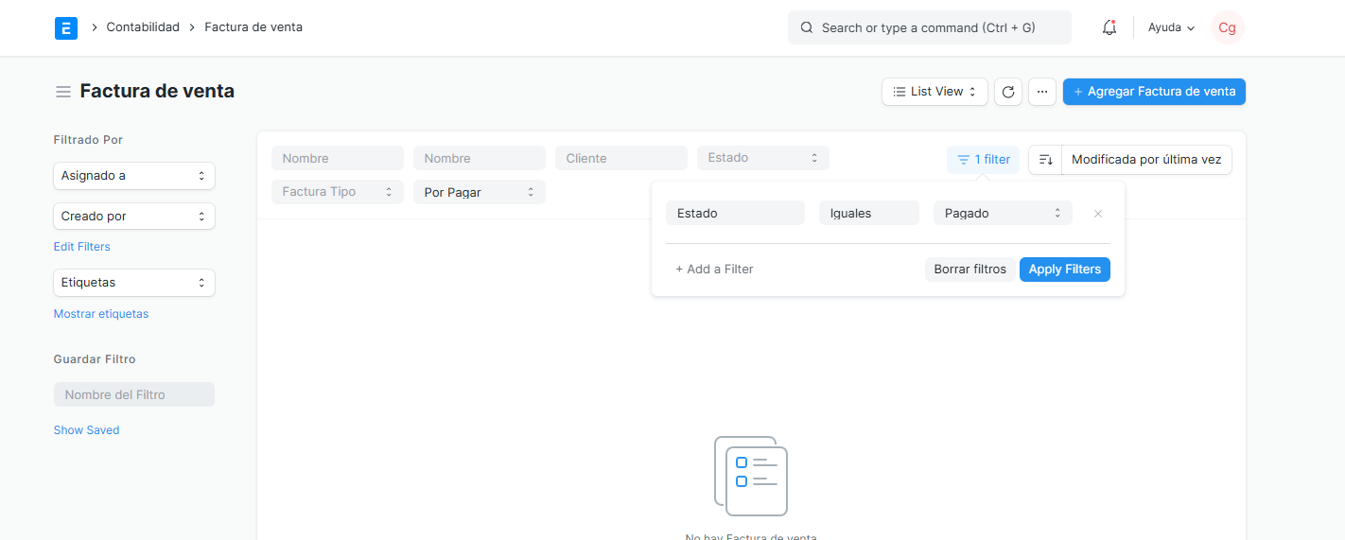Viewport: 1345px width, 540px height.
Task: Toggle sidebar with hamburger icon
Action: pyautogui.click(x=63, y=92)
